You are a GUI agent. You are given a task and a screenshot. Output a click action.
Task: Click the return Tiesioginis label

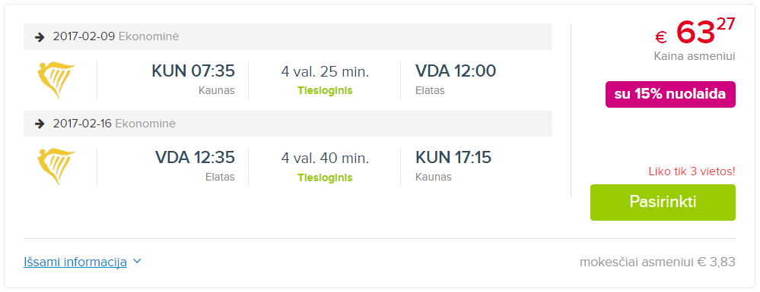[325, 177]
